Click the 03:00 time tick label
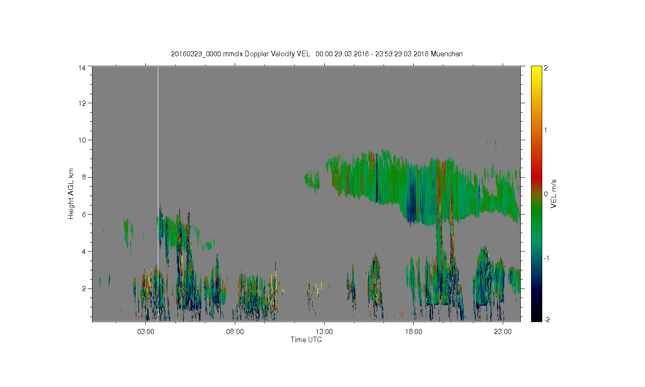This screenshot has height=387, width=645. [x=146, y=332]
